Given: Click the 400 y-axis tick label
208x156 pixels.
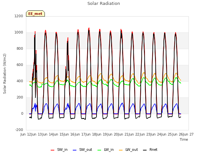Looking at the screenshot, I should click(x=20, y=81).
